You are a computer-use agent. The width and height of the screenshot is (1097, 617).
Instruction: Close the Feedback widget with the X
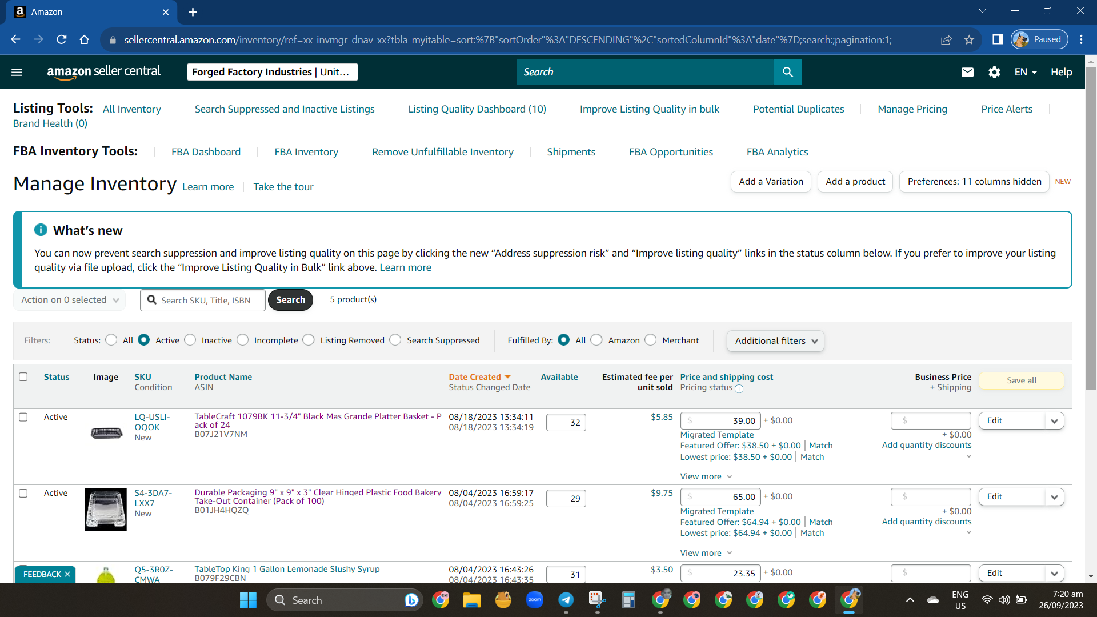(67, 574)
